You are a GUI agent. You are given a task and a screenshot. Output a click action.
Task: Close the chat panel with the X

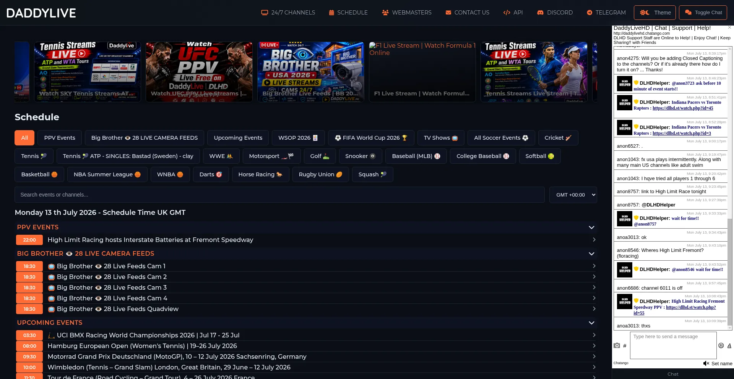click(x=729, y=27)
